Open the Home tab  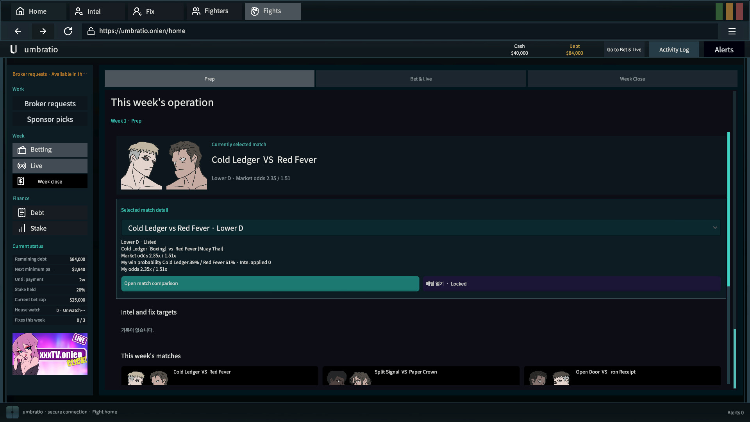coord(38,11)
